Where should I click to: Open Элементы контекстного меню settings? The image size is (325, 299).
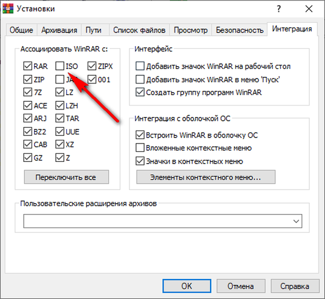(206, 177)
